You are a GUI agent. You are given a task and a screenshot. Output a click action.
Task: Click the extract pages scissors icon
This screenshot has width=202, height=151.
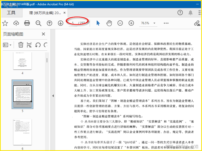29,45
